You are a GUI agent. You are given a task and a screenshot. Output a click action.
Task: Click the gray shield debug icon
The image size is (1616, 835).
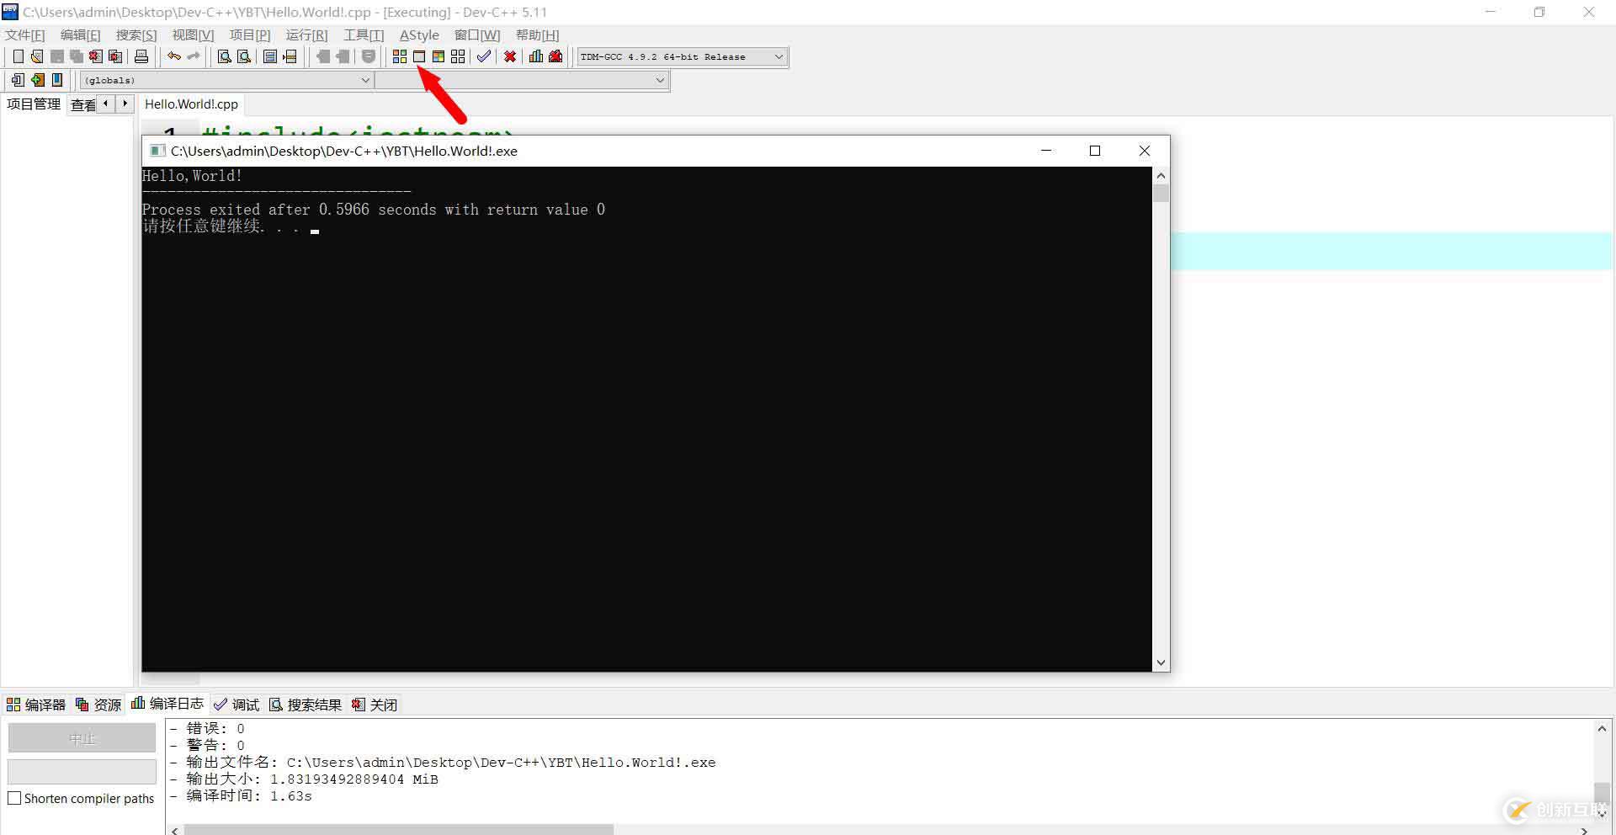[369, 56]
